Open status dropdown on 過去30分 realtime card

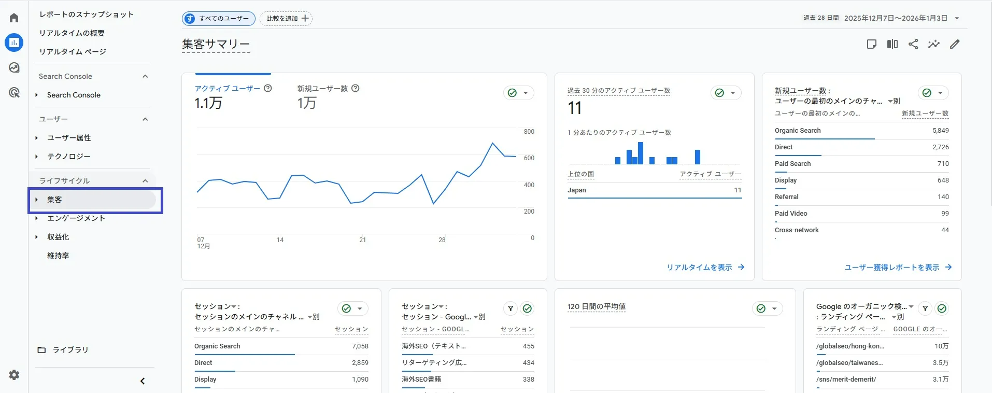click(x=726, y=93)
